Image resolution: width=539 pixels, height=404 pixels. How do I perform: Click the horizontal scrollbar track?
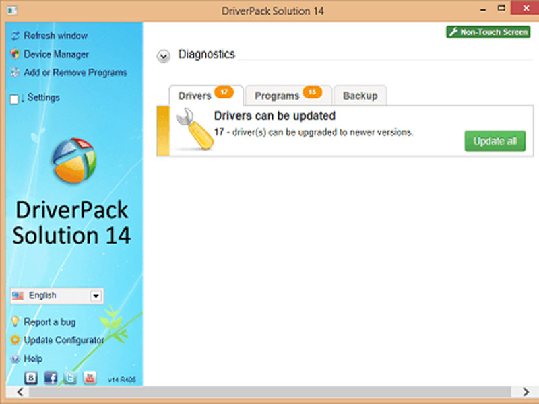pyautogui.click(x=270, y=392)
